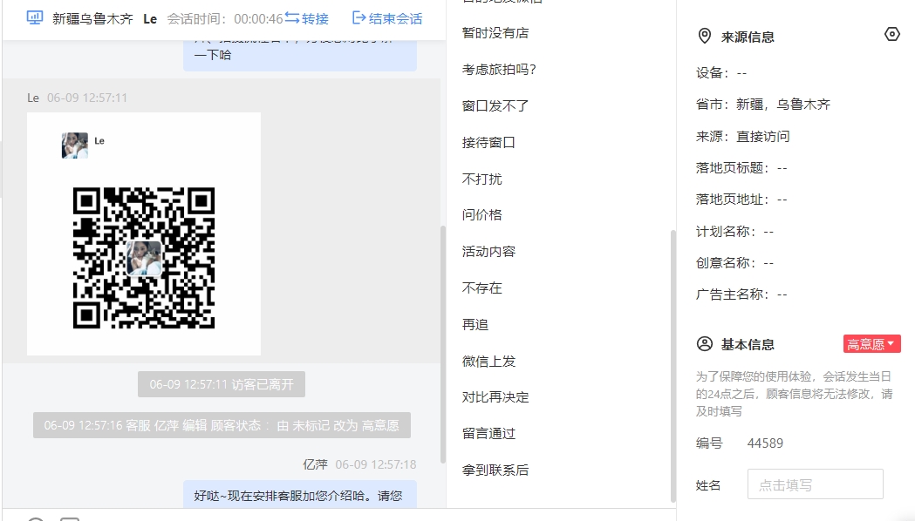This screenshot has width=915, height=521.
Task: Select quick reply 考虑旅拍吗?
Action: [499, 70]
